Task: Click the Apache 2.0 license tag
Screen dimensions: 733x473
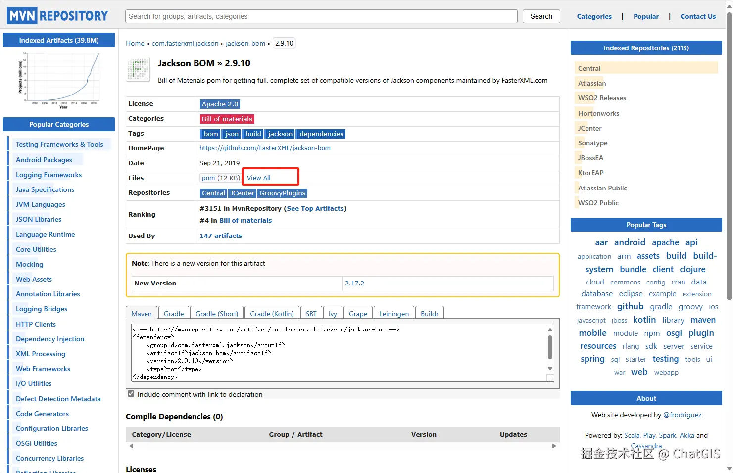Action: [220, 104]
